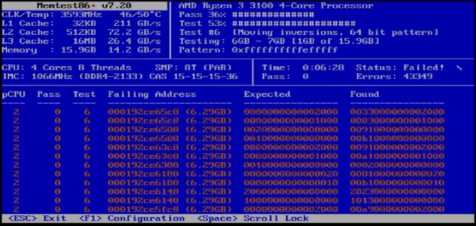Click the pCPU column header
The height and width of the screenshot is (226, 476).
pos(13,94)
